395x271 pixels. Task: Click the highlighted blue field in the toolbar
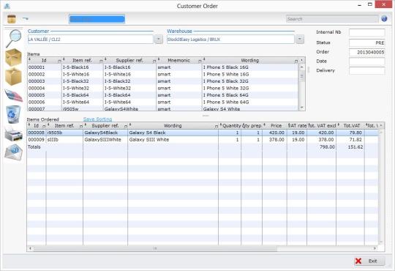(97, 19)
